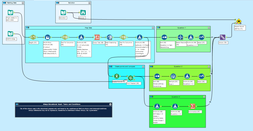Click the 'Data Cleansing (47)' annotation label
Viewport: 253px width, 131px height.
(x=111, y=44)
